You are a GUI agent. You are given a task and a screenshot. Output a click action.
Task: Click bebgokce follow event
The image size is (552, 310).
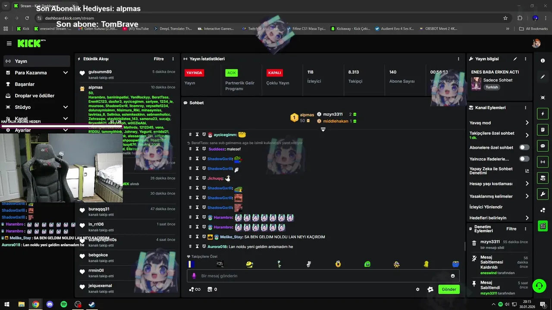point(128,257)
